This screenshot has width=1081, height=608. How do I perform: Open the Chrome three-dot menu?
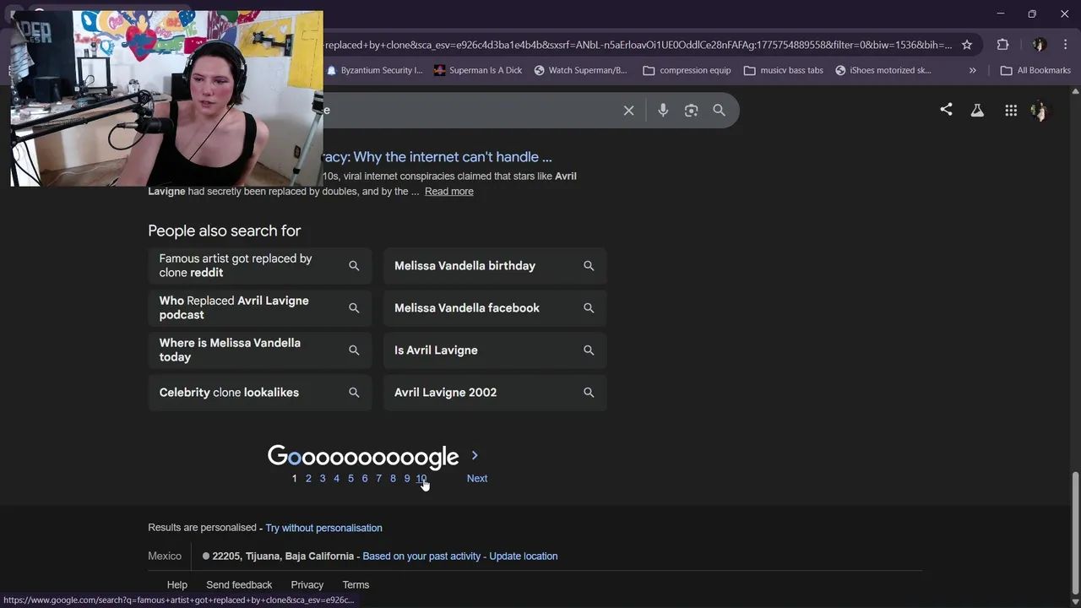point(1067,45)
